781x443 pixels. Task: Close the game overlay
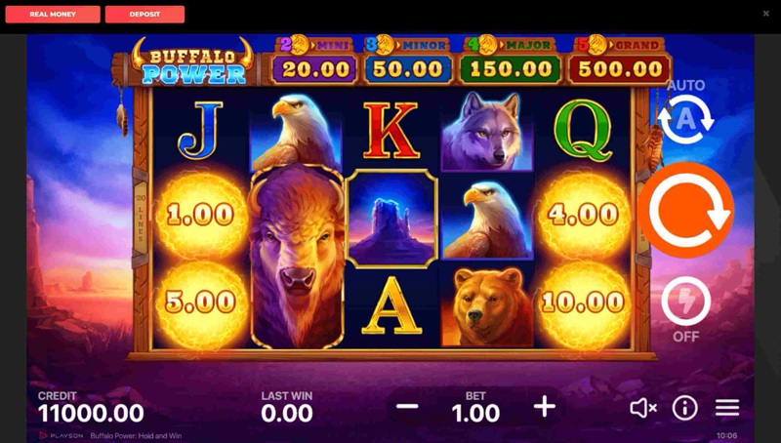(766, 14)
